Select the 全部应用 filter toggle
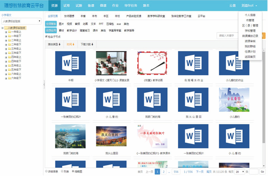 [51, 31]
